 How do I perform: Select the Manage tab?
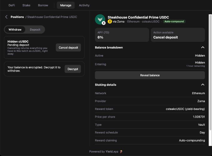pos(66,5)
